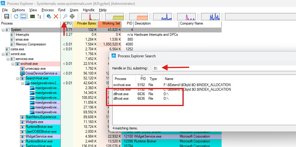The width and height of the screenshot is (296, 147).
Task: Click the Show Process Tree icon
Action: coord(40,16)
